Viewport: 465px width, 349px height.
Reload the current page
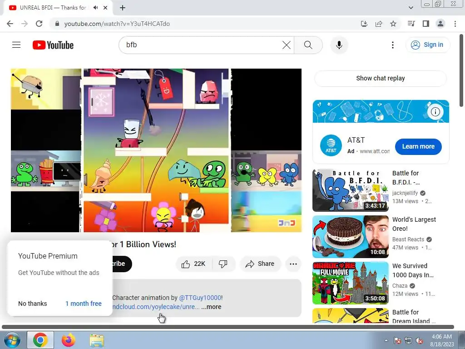tap(39, 24)
